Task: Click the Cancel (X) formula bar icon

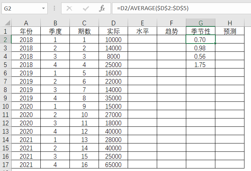Action: point(69,8)
